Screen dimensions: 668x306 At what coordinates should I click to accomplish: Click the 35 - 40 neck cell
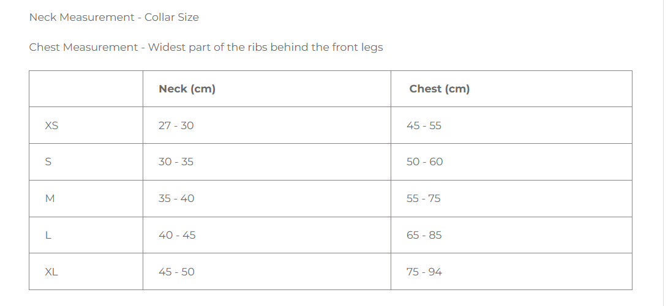pyautogui.click(x=176, y=198)
